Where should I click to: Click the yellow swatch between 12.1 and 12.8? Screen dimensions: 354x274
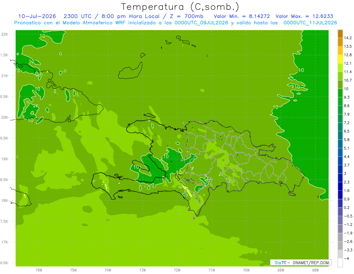pos(340,59)
